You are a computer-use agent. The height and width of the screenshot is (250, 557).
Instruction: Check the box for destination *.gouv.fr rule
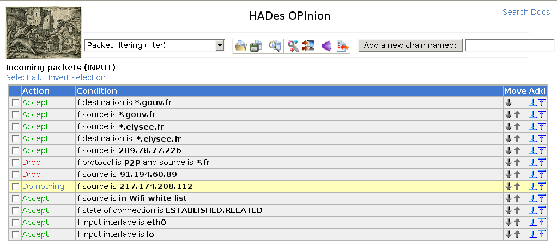(x=15, y=102)
